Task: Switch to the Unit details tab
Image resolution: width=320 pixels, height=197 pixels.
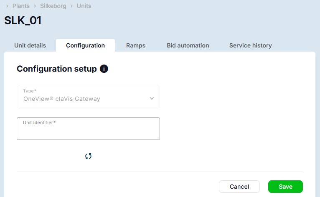Action: [x=30, y=45]
